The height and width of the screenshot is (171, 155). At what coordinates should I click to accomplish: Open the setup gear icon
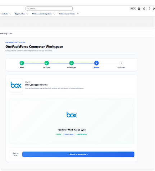(x=154, y=9)
